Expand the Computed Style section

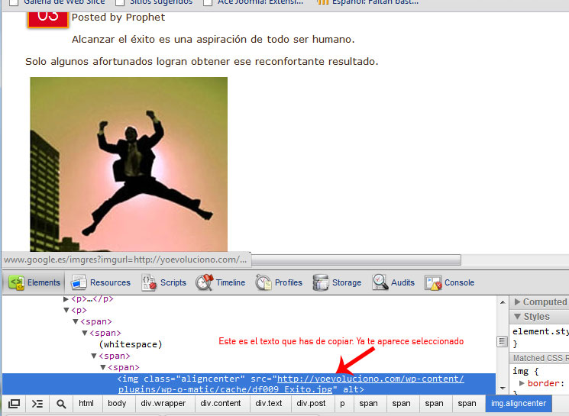(x=518, y=302)
